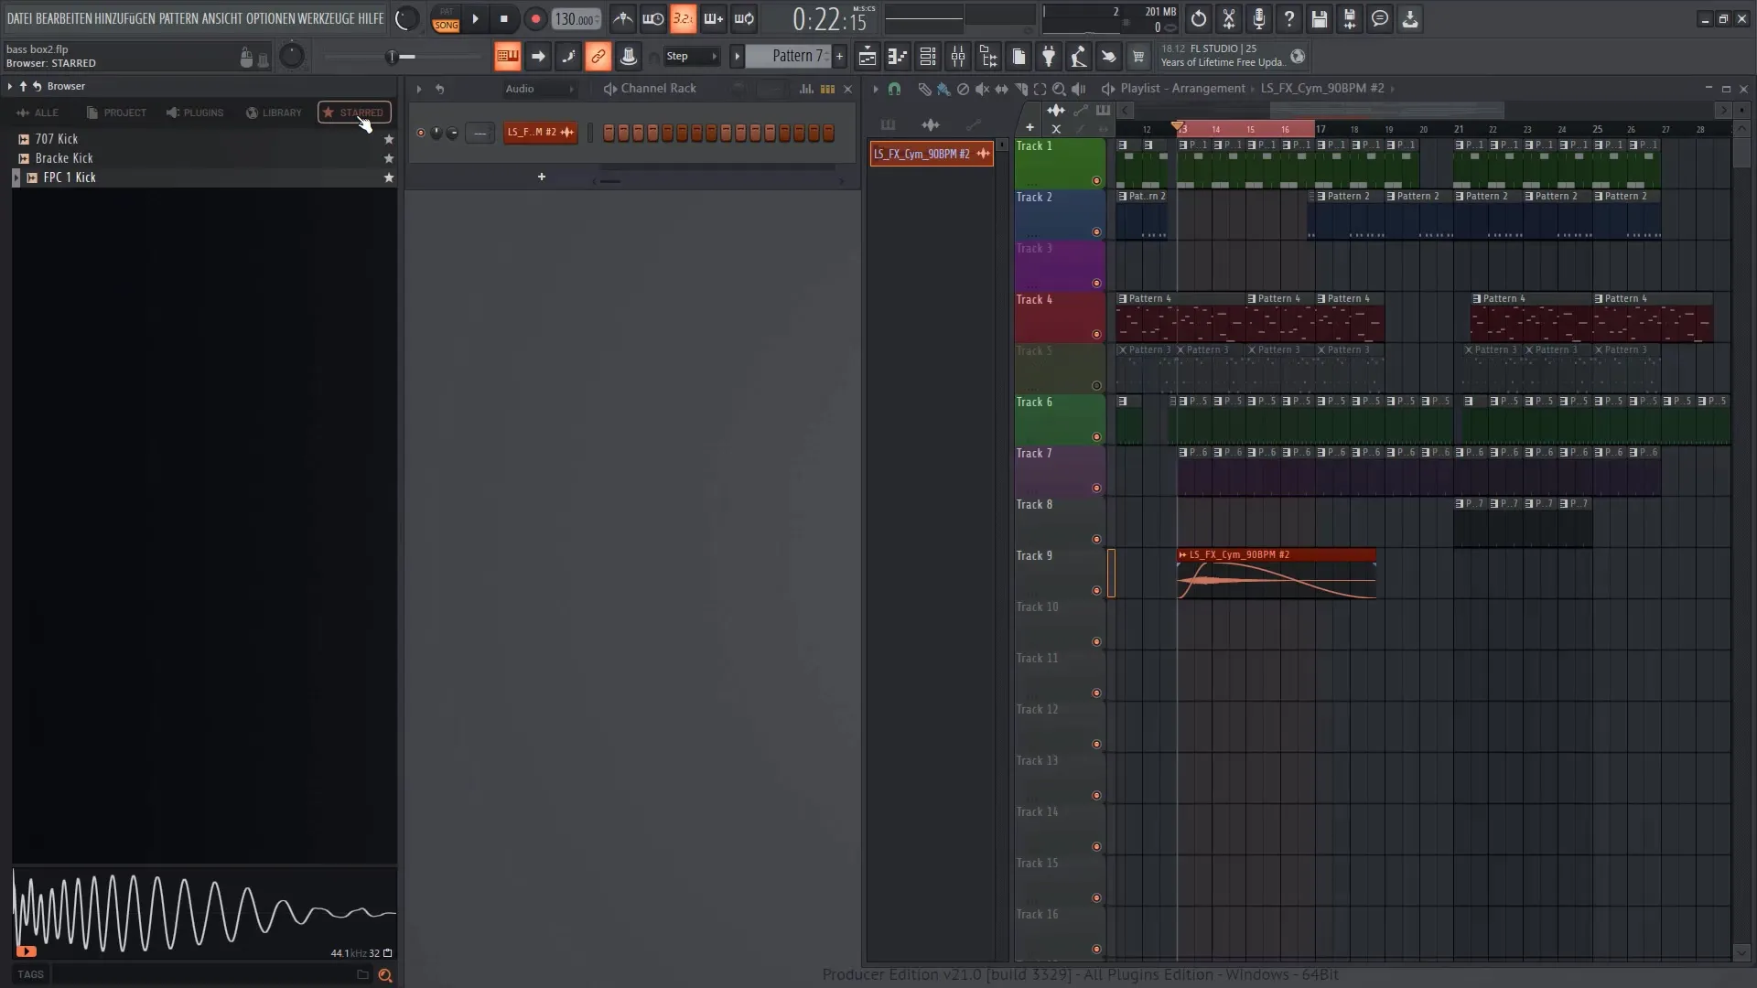Open the Browser view toolbar icon
Viewport: 1757px width, 988px height.
coord(988,57)
